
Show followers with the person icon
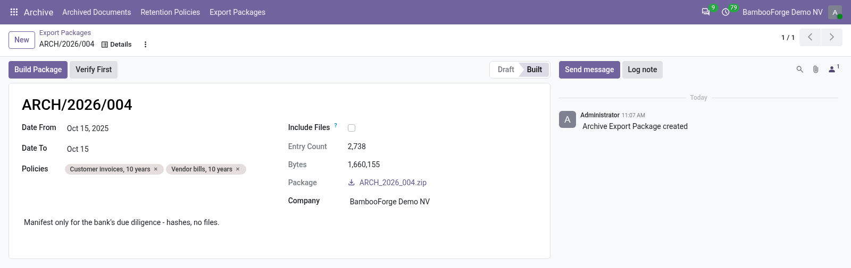pos(832,70)
